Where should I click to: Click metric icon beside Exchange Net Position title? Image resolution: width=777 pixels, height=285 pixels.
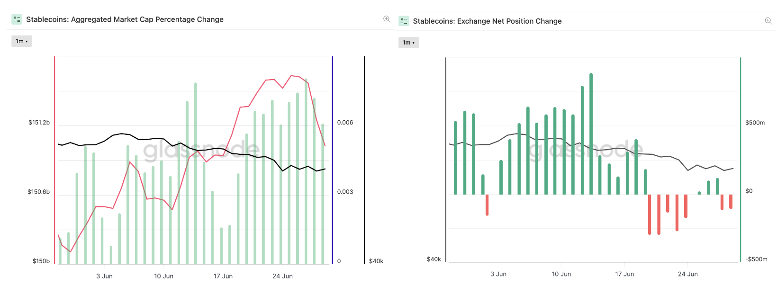[x=404, y=21]
